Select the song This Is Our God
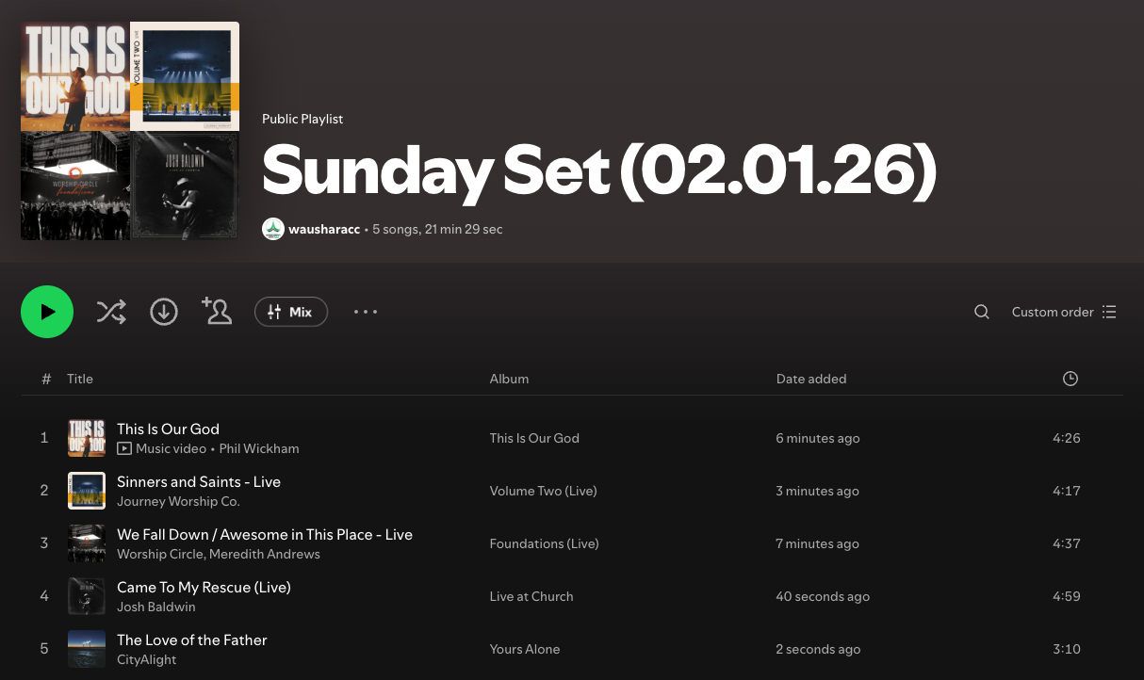 (168, 429)
